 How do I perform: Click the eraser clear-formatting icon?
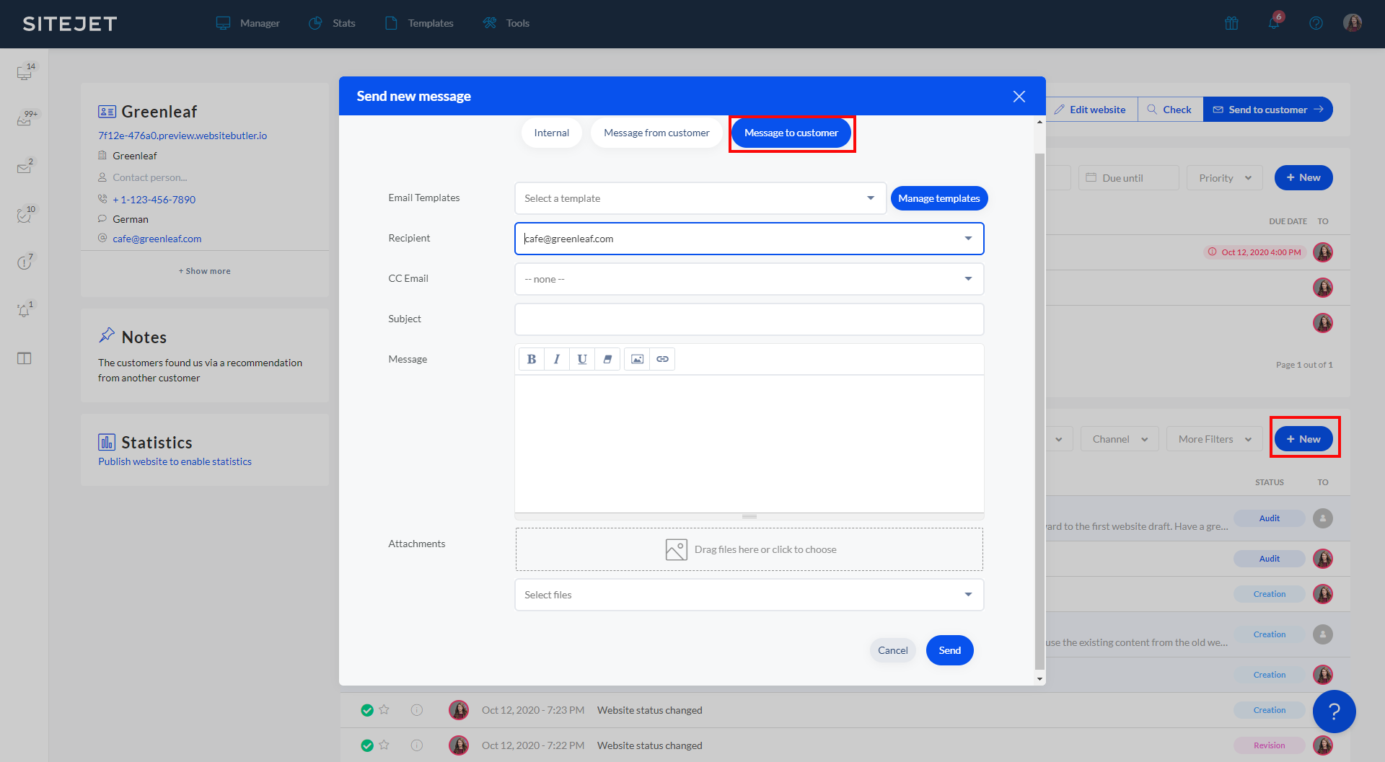pyautogui.click(x=607, y=359)
